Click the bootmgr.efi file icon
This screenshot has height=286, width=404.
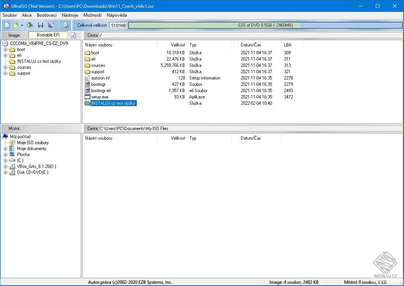[x=87, y=91]
